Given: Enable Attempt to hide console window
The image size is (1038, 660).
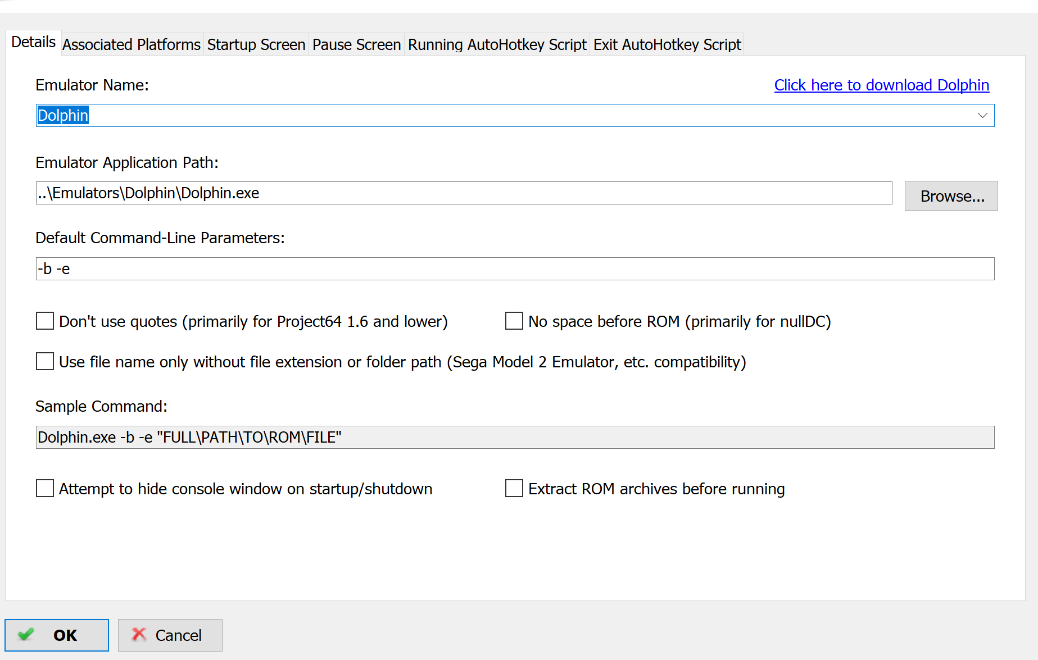Looking at the screenshot, I should pyautogui.click(x=45, y=489).
